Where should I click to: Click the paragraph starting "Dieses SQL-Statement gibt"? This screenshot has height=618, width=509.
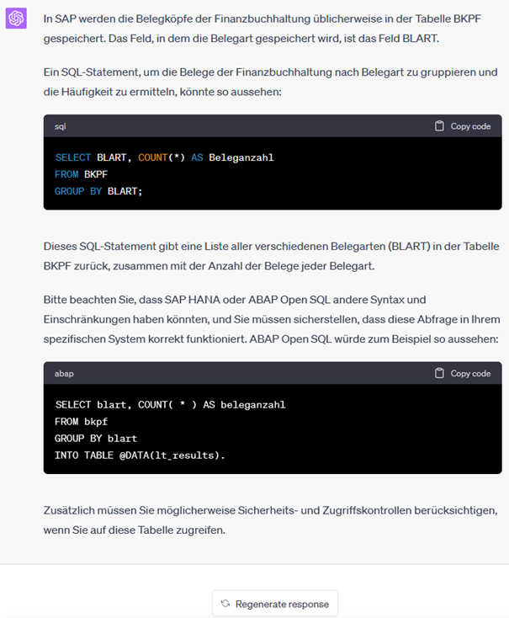269,256
